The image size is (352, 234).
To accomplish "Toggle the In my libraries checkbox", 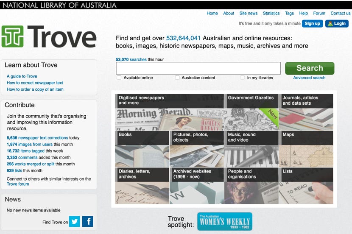I will tap(243, 78).
